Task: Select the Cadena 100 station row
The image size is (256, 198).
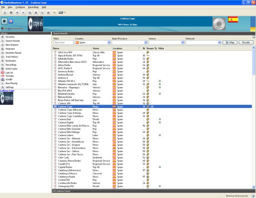Action: (x=152, y=103)
